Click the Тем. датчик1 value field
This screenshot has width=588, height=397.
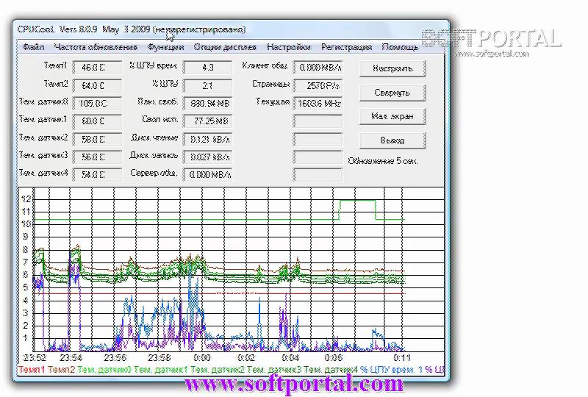pyautogui.click(x=97, y=121)
